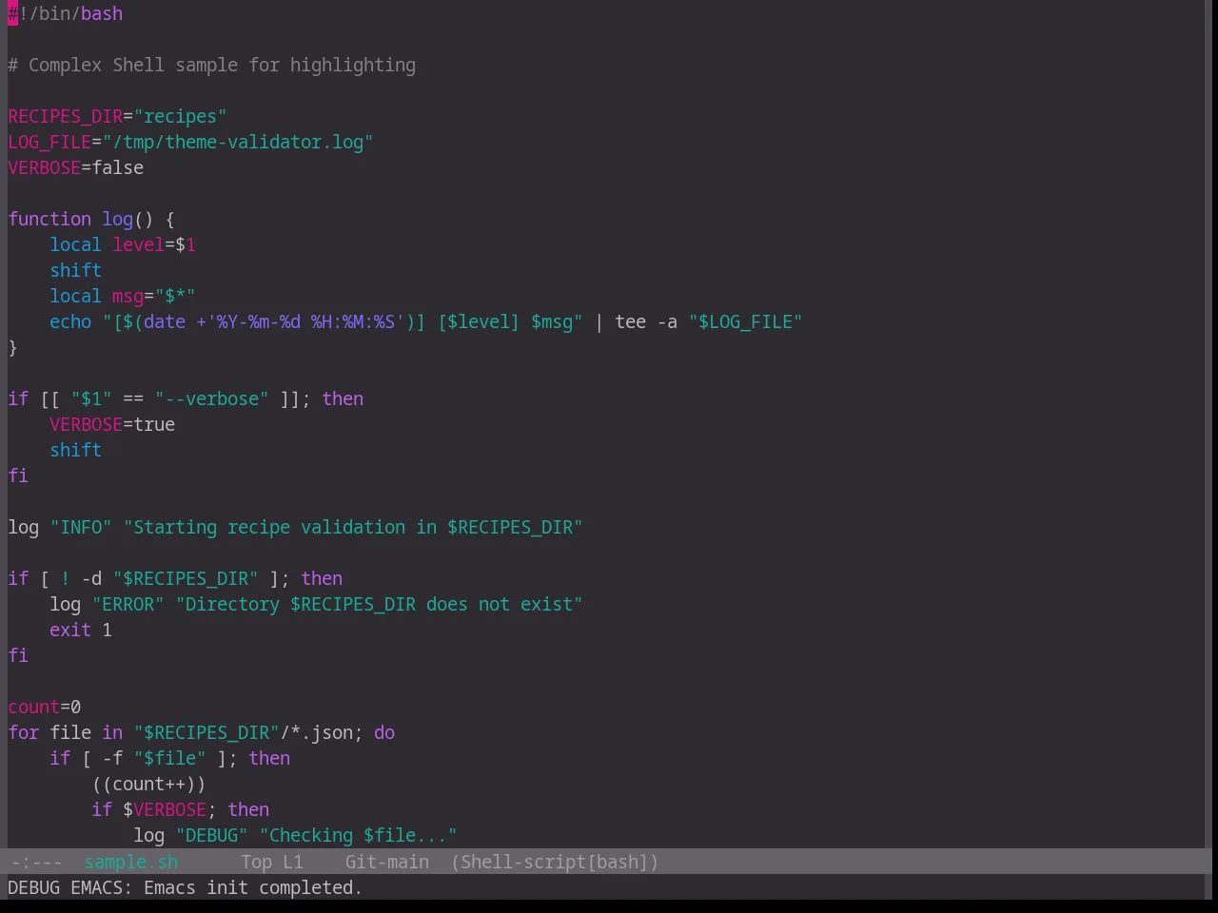1218x913 pixels.
Task: Click the 'do' keyword of the for loop
Action: 384,733
